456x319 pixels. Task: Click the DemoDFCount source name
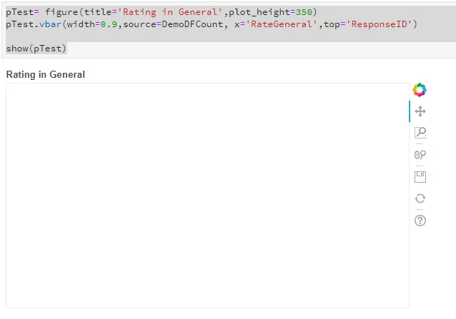[x=192, y=24]
